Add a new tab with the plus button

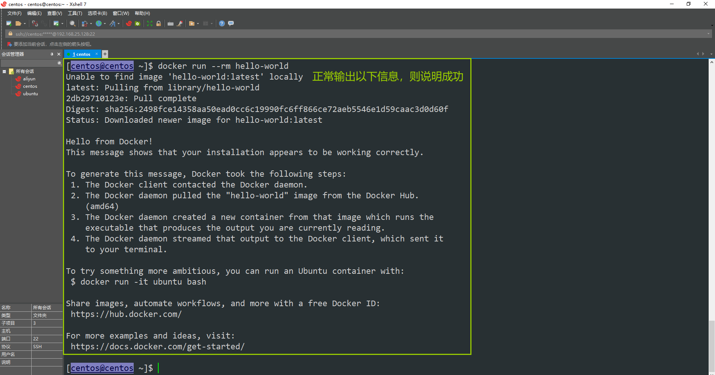coord(105,54)
